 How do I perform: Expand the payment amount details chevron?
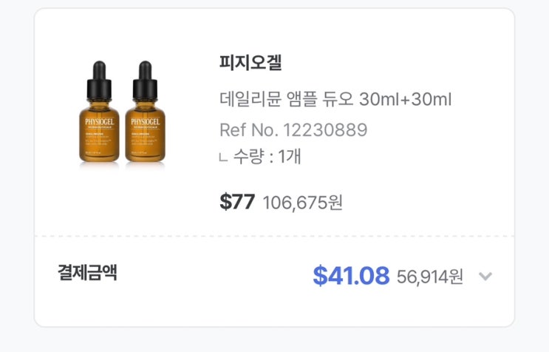pos(485,277)
